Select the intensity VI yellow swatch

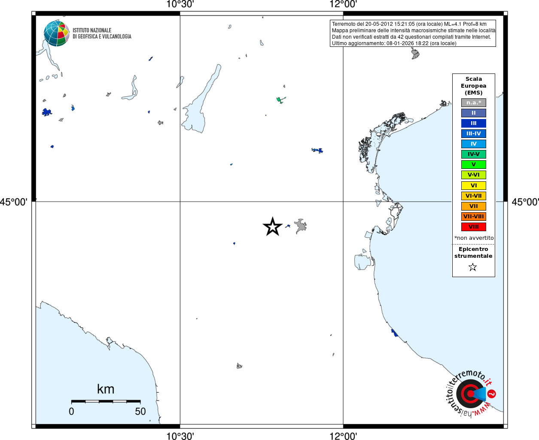[474, 186]
